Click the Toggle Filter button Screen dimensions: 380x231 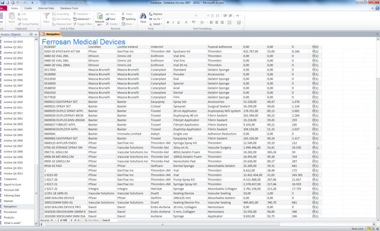(x=82, y=24)
